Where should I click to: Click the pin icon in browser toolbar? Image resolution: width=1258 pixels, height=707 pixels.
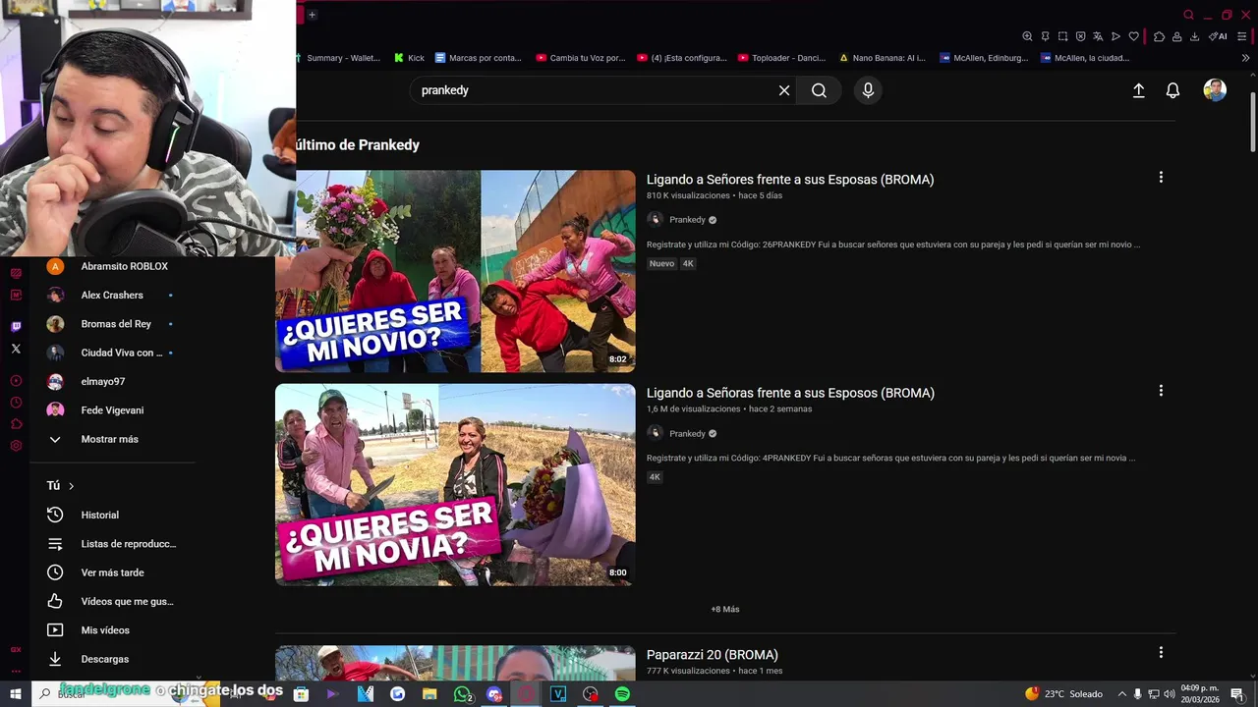(1045, 36)
